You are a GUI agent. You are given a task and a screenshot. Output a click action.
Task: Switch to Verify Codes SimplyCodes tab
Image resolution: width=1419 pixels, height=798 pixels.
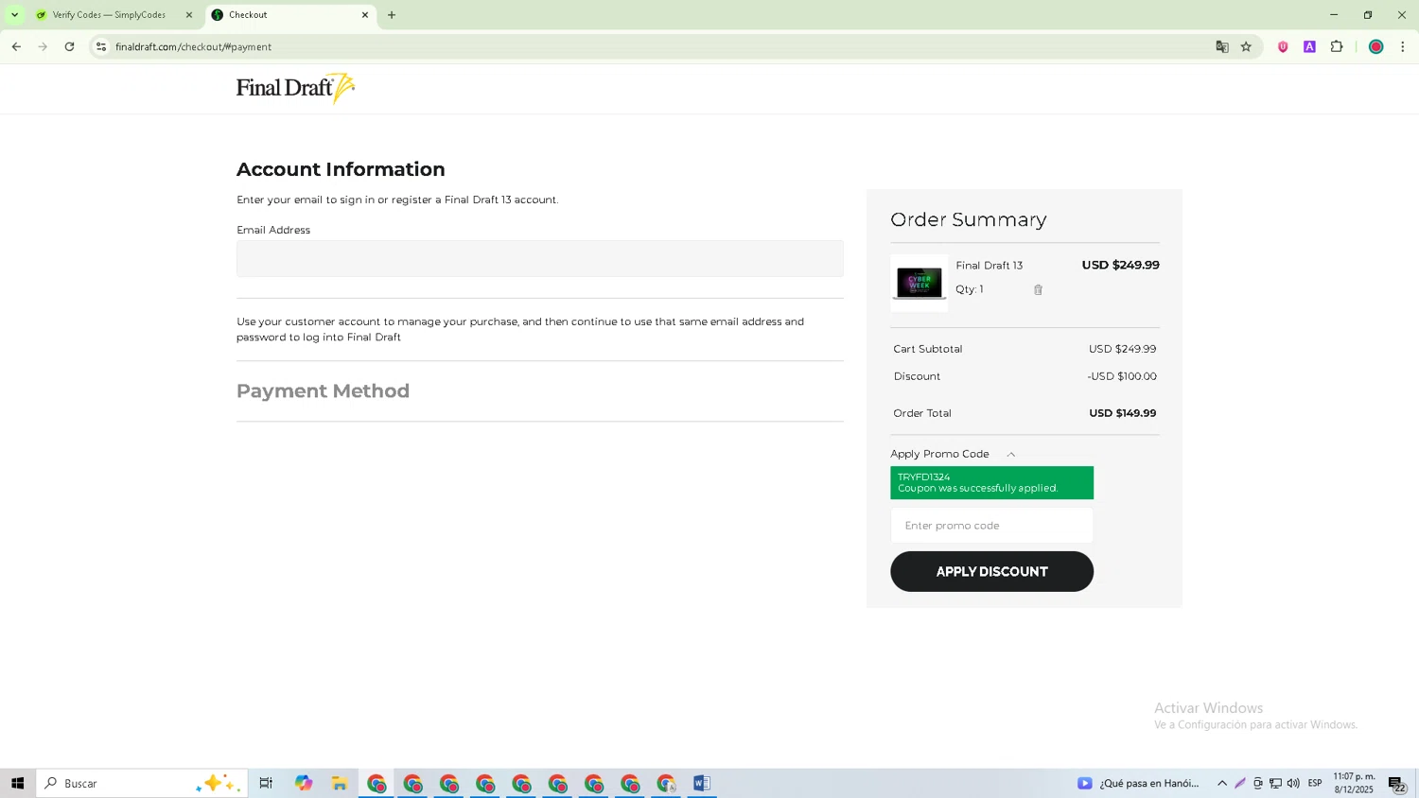(109, 15)
